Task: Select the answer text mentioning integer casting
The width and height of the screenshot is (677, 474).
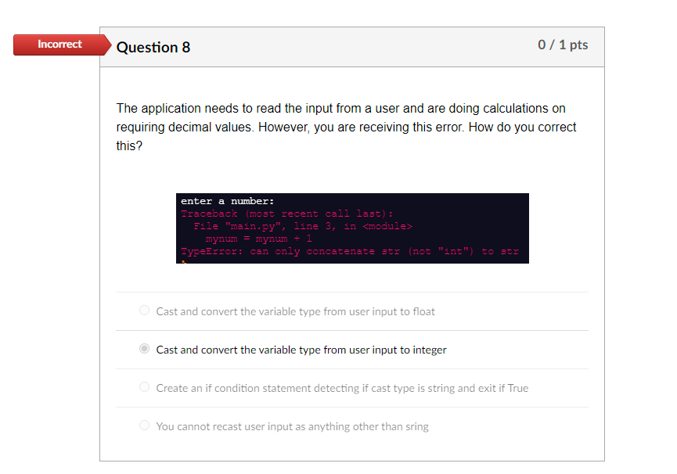Action: point(301,350)
